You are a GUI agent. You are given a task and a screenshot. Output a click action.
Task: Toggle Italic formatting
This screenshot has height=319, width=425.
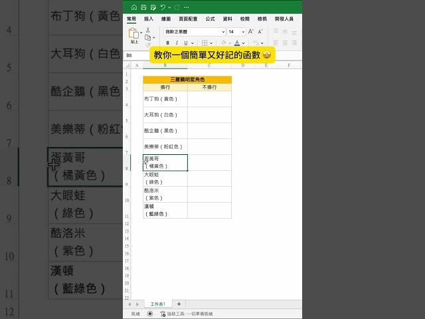tap(177, 43)
